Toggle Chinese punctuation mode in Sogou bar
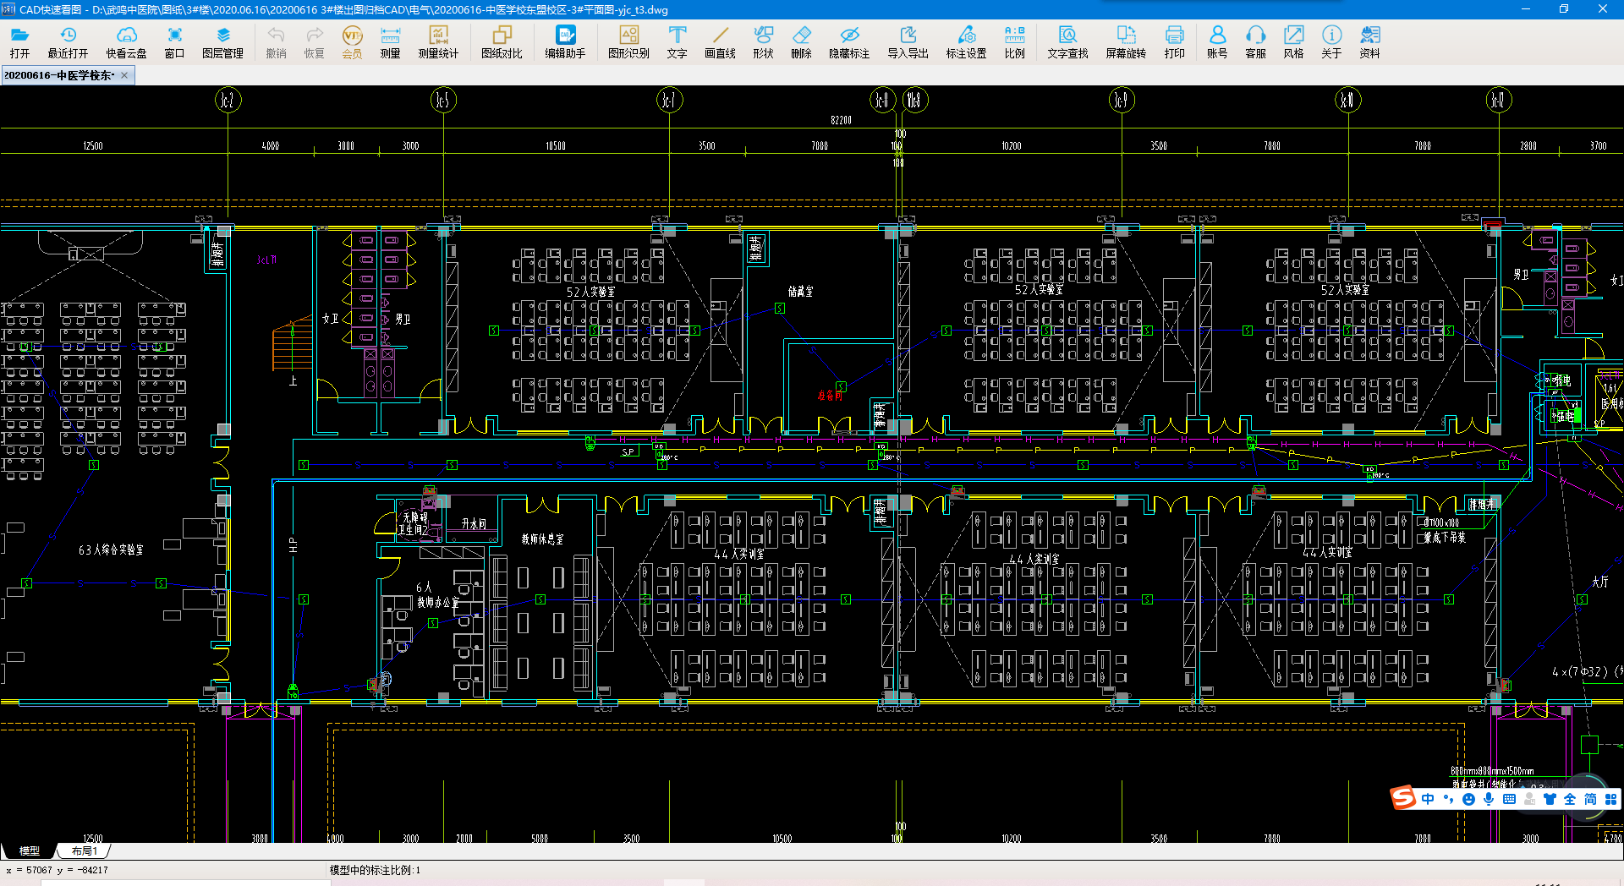 (x=1448, y=799)
